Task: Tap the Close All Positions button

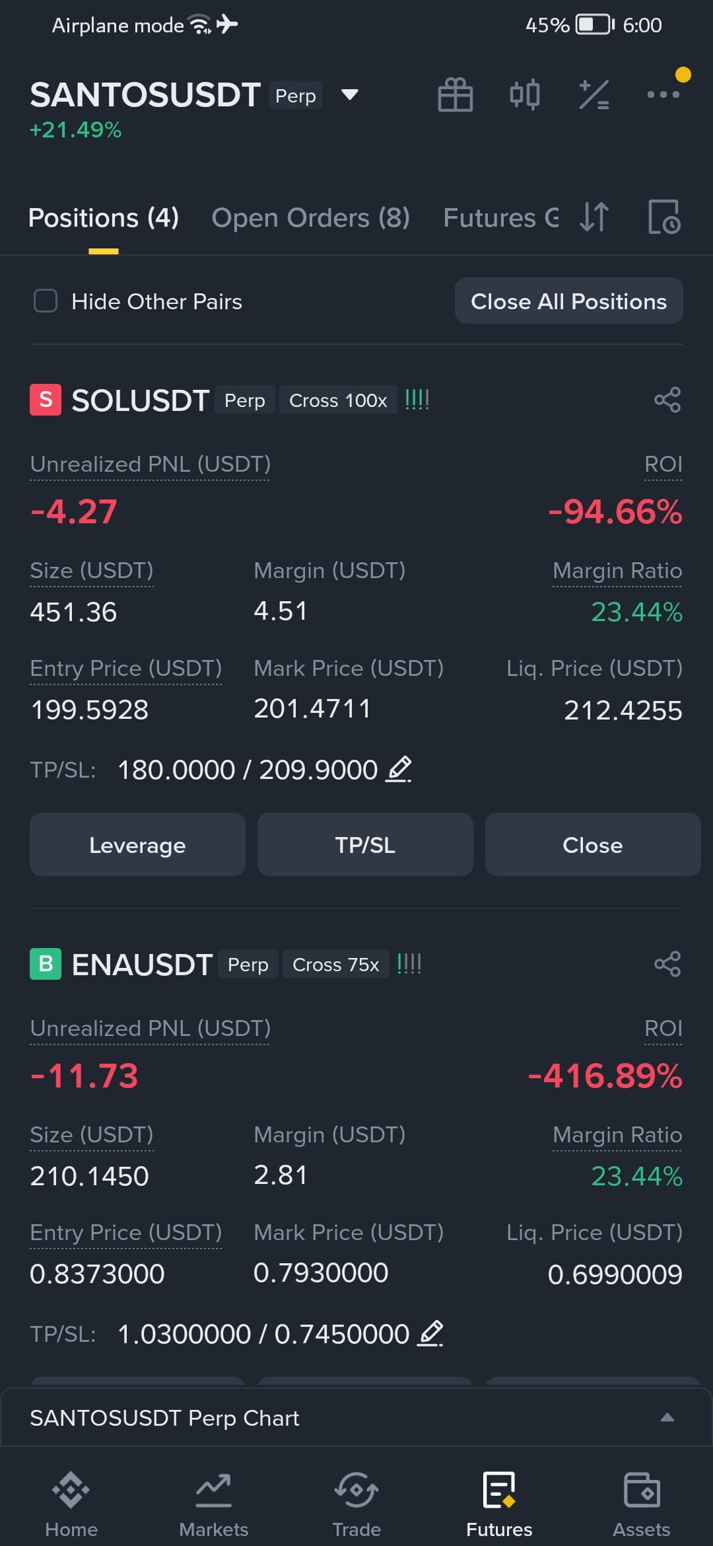Action: [x=569, y=301]
